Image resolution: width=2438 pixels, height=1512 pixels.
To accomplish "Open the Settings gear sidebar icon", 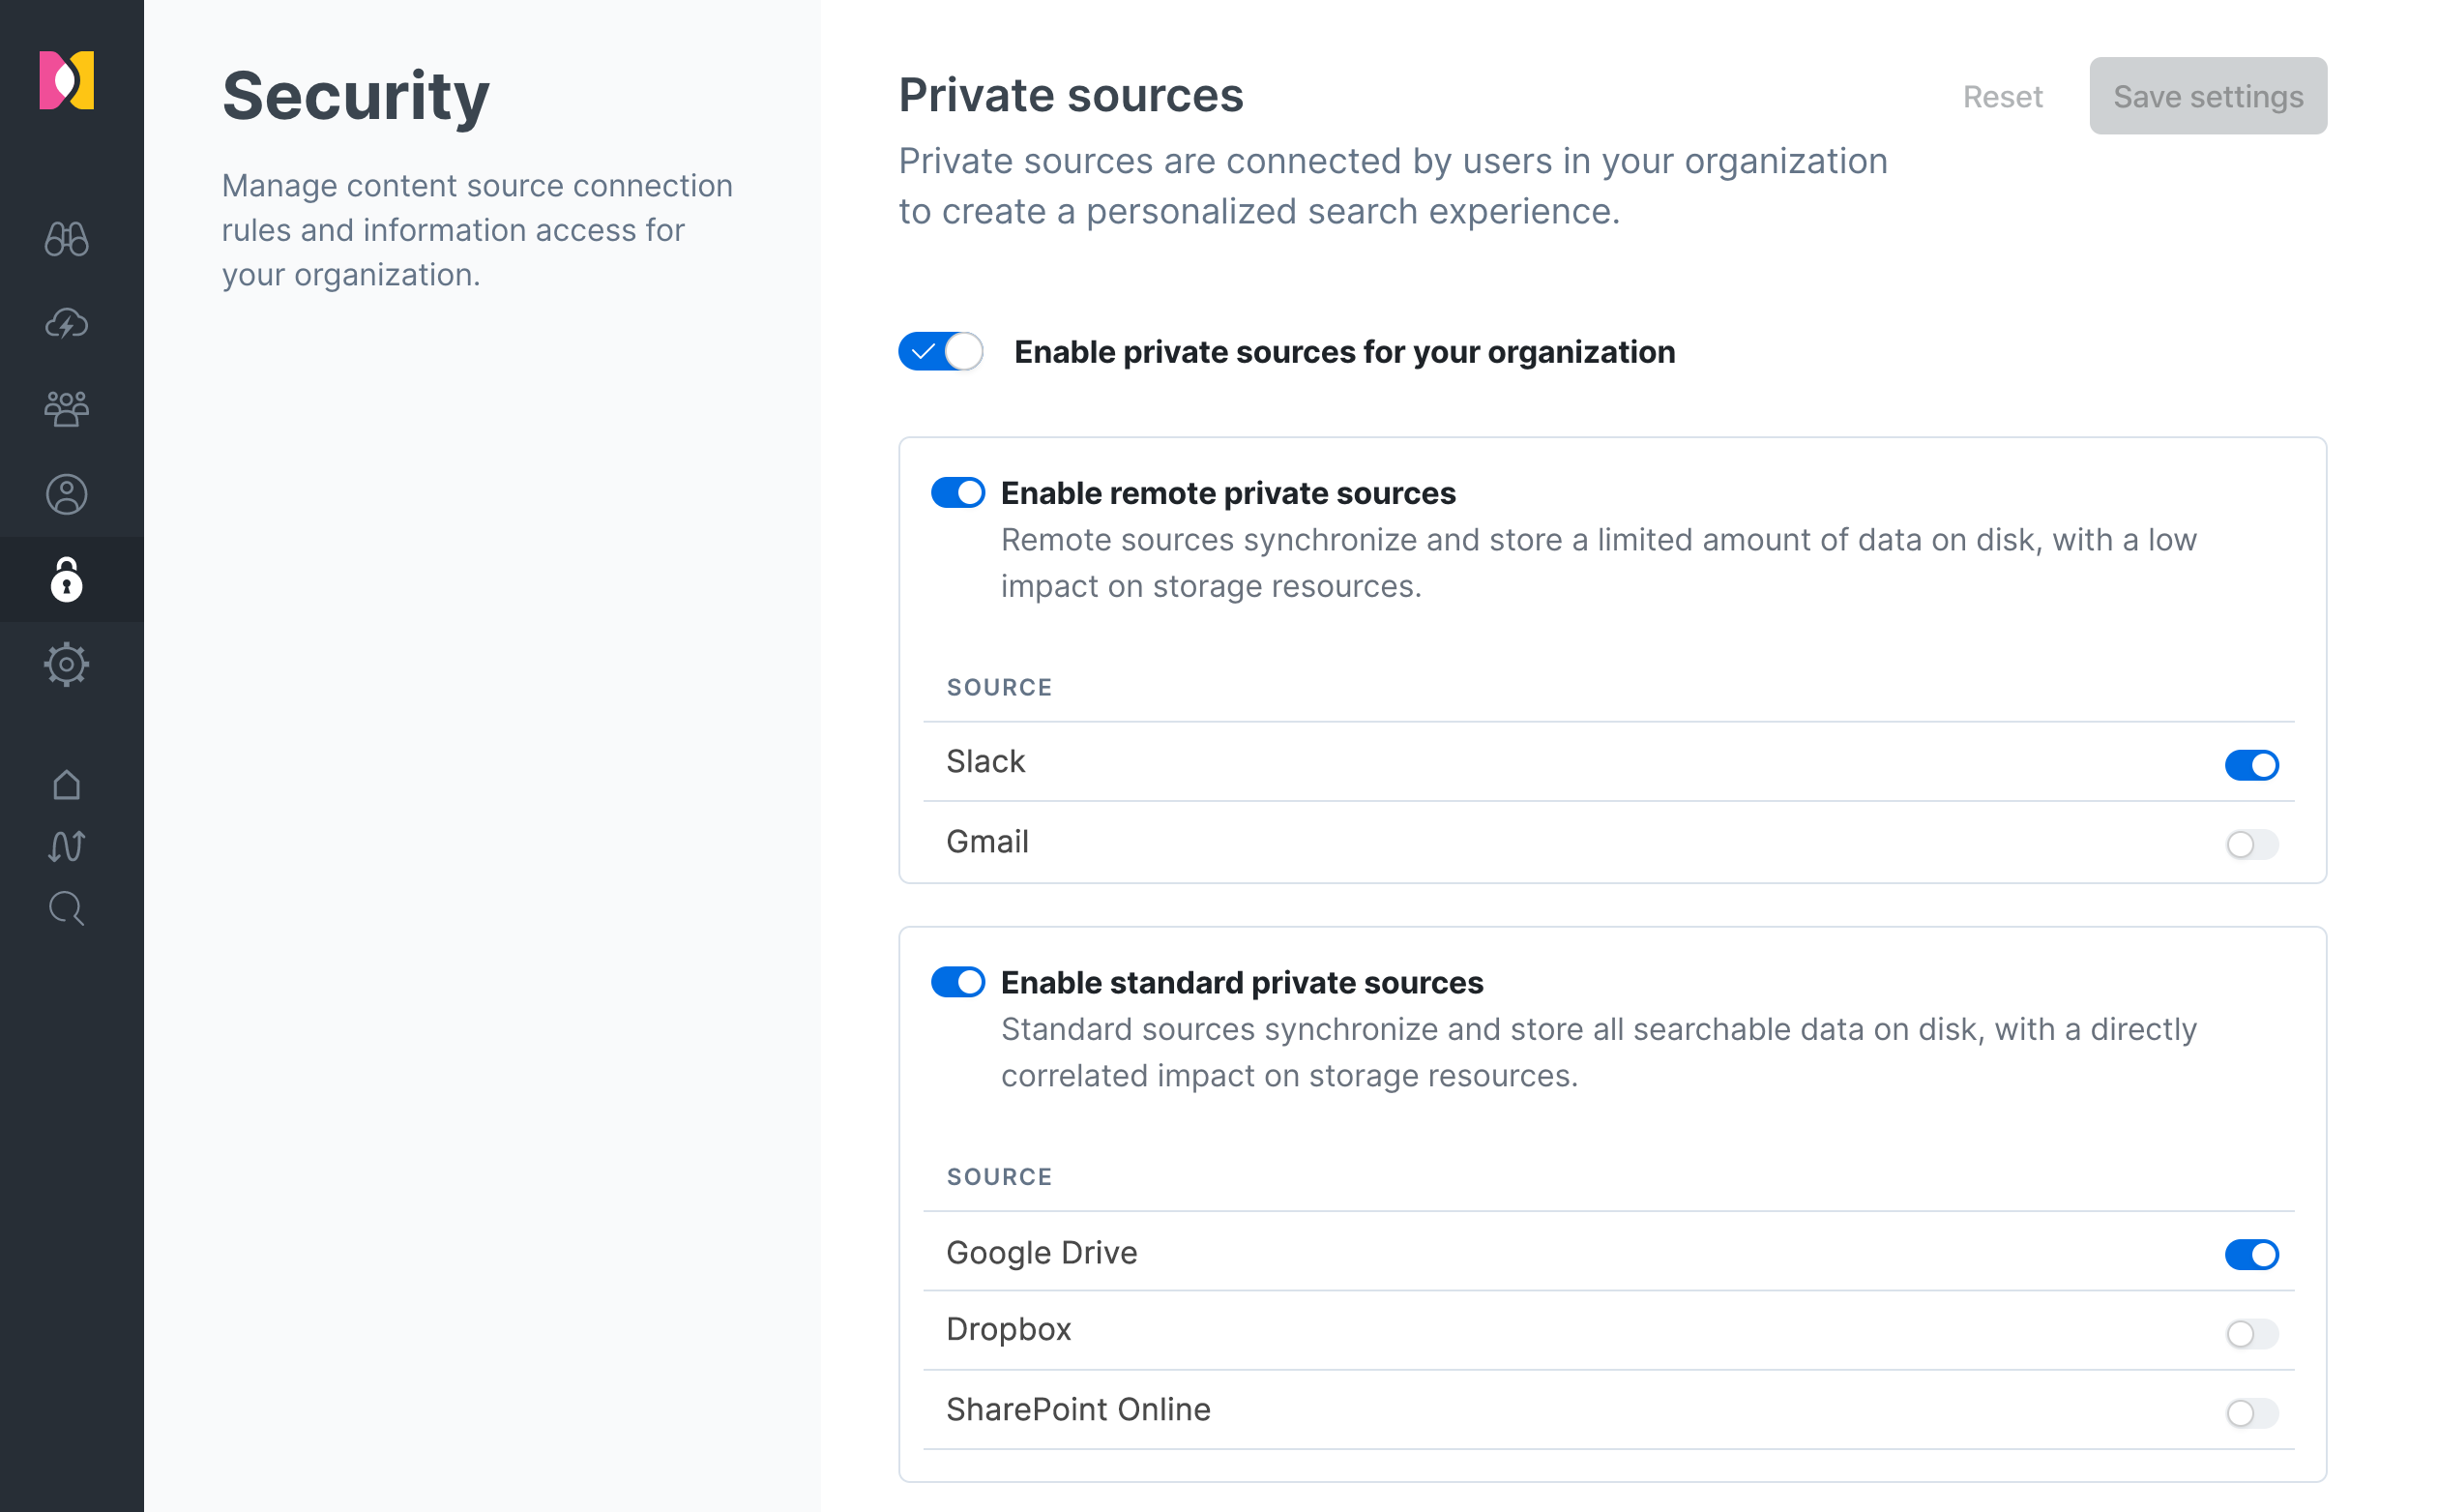I will tap(67, 664).
